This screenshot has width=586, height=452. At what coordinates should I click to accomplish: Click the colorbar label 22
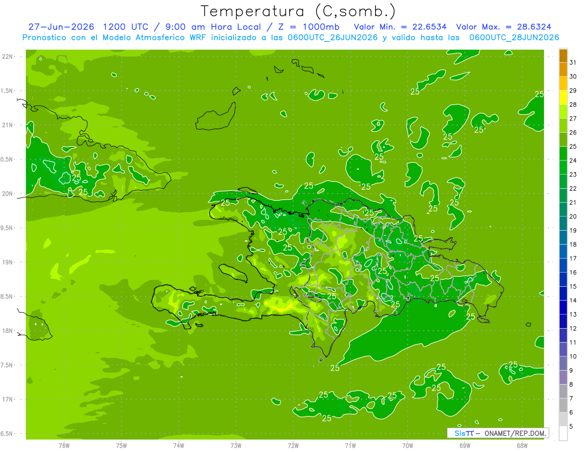[573, 188]
